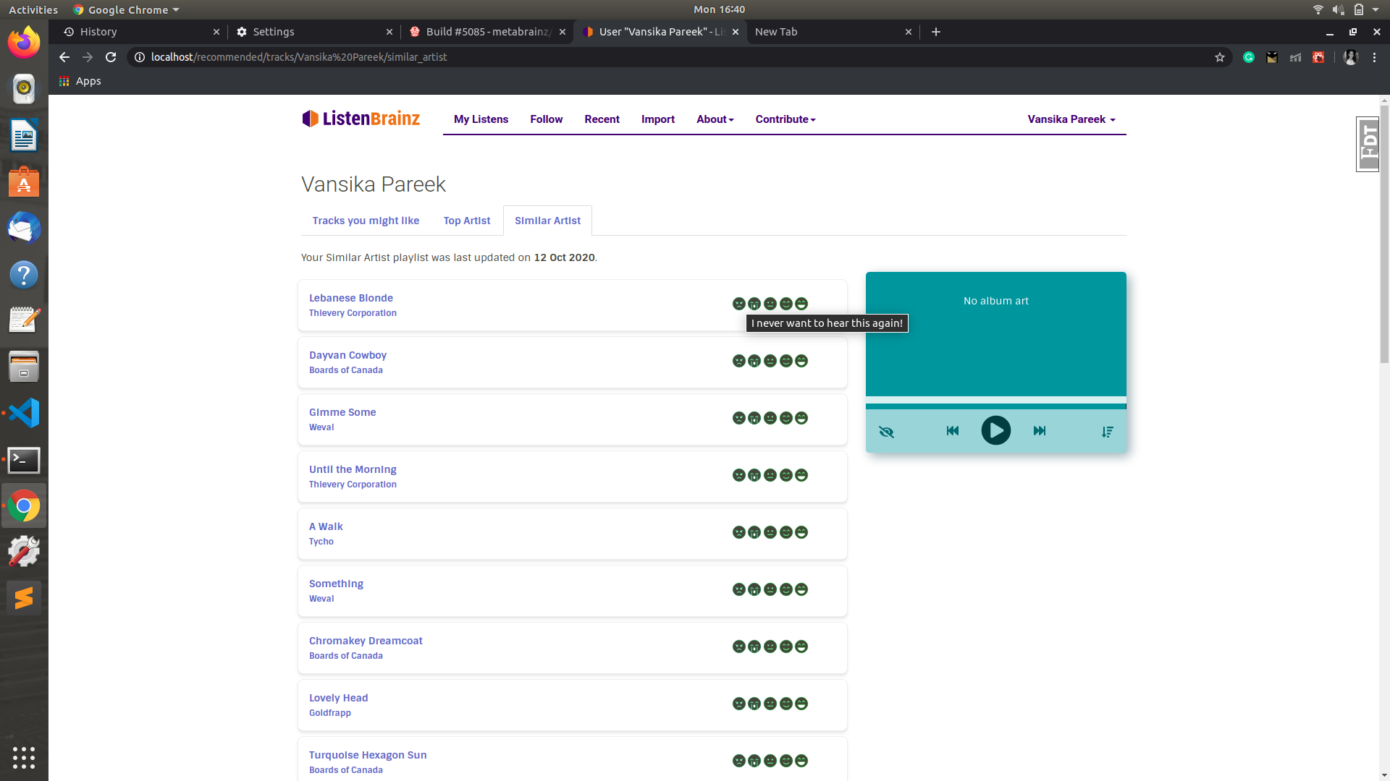Skip to the next track

pos(1040,430)
